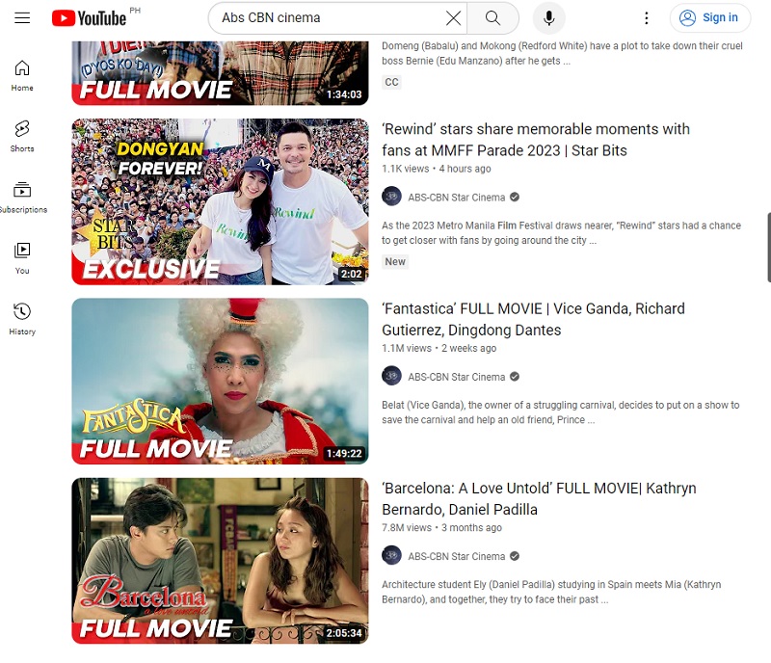This screenshot has width=771, height=663.
Task: Click verified badge on Fantastica channel
Action: (x=515, y=377)
